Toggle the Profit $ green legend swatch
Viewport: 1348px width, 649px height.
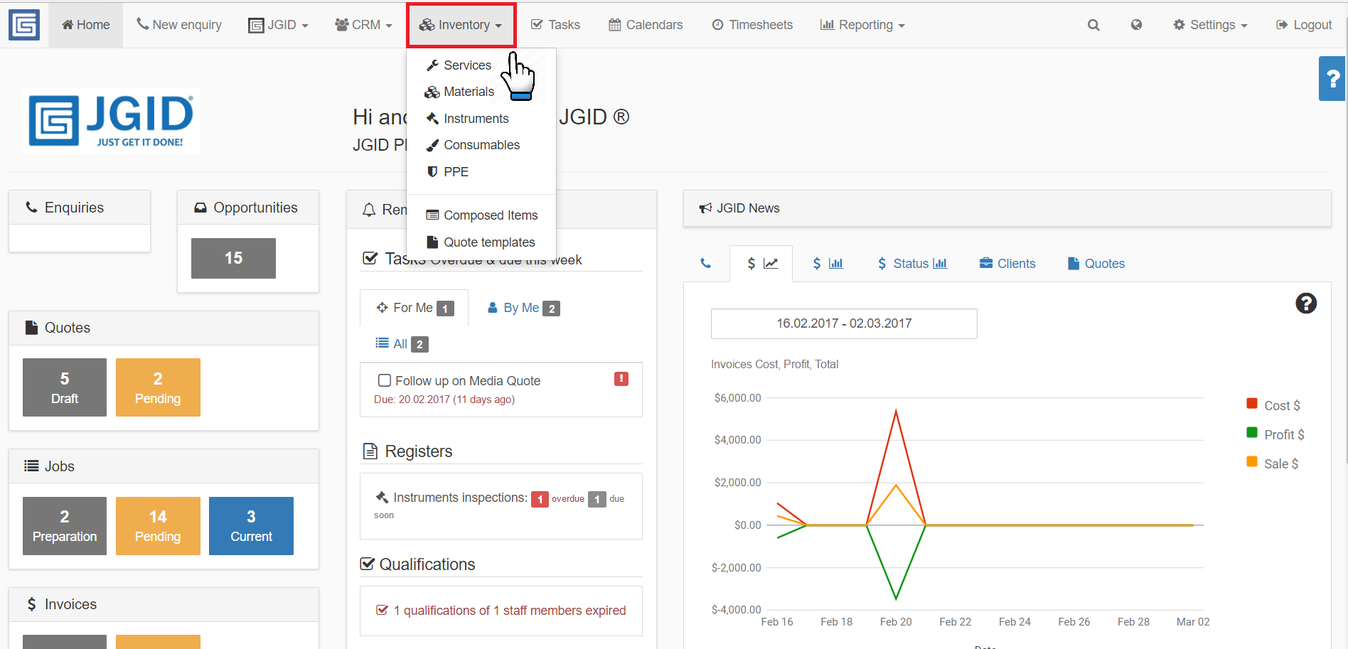pyautogui.click(x=1252, y=433)
